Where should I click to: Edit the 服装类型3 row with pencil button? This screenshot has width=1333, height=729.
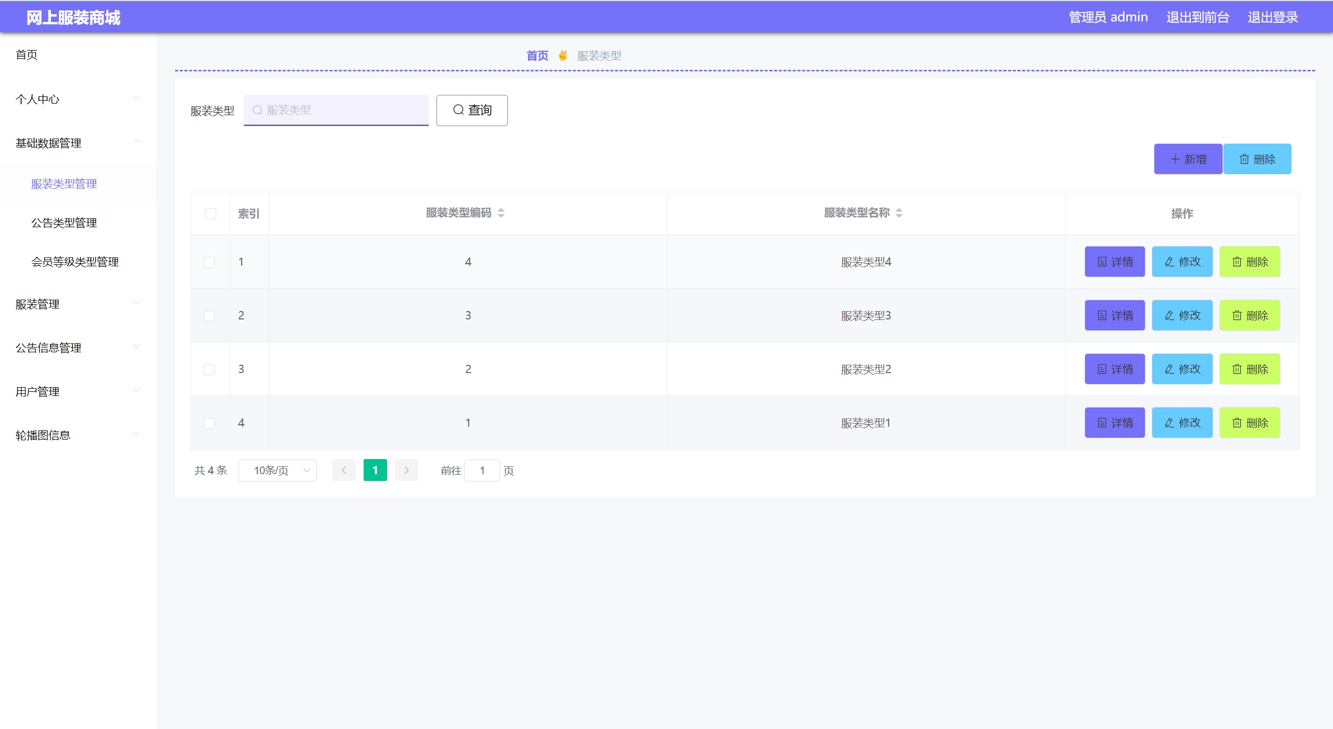(x=1181, y=315)
